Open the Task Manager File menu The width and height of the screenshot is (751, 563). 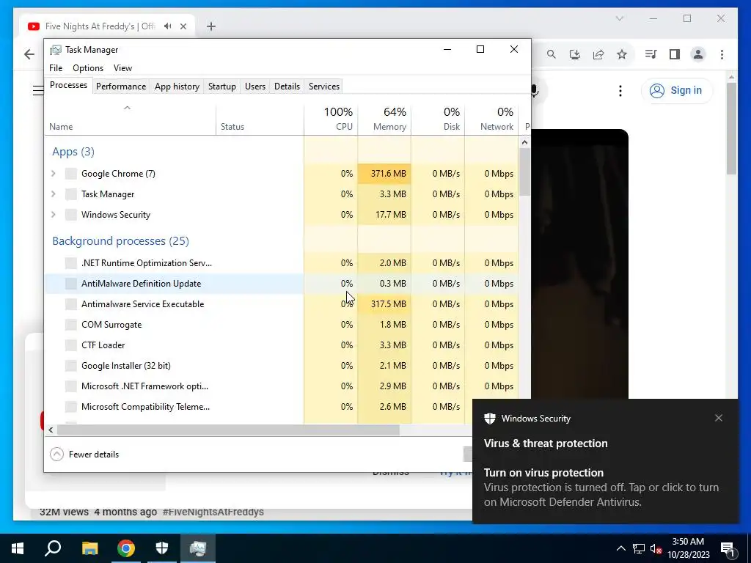click(x=56, y=68)
